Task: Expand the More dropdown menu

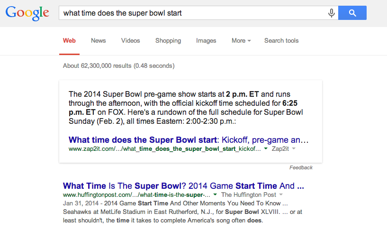Action: (241, 40)
